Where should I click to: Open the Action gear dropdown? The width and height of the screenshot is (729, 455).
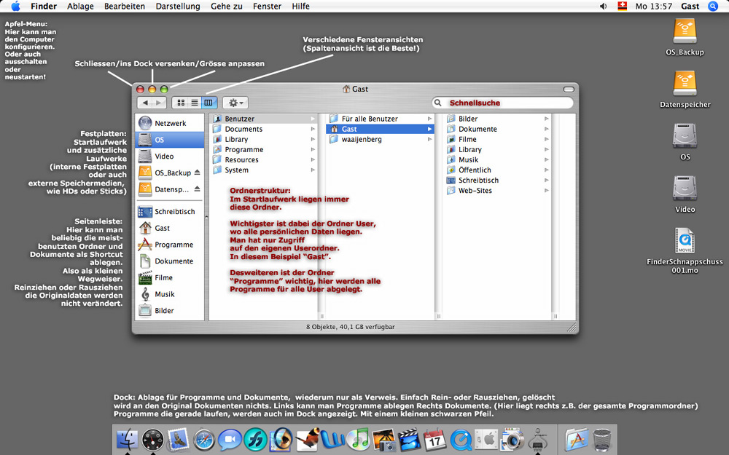click(x=235, y=103)
